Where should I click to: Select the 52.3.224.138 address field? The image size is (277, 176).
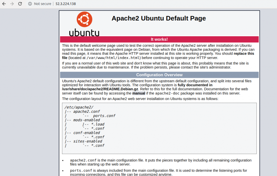tap(66, 4)
